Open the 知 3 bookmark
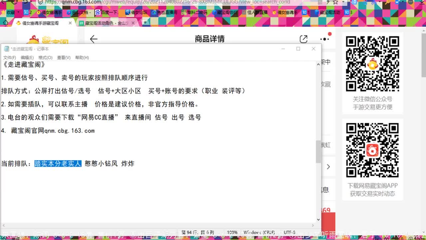Viewport: 426px width, 240px height. point(348,12)
